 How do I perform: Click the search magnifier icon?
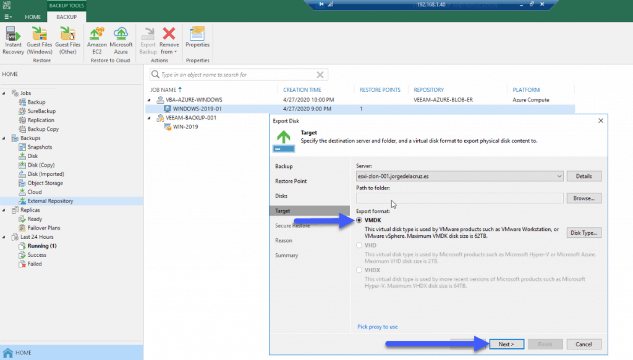[155, 75]
